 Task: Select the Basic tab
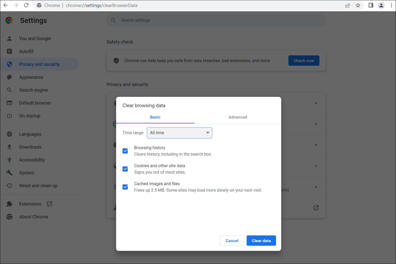(155, 117)
